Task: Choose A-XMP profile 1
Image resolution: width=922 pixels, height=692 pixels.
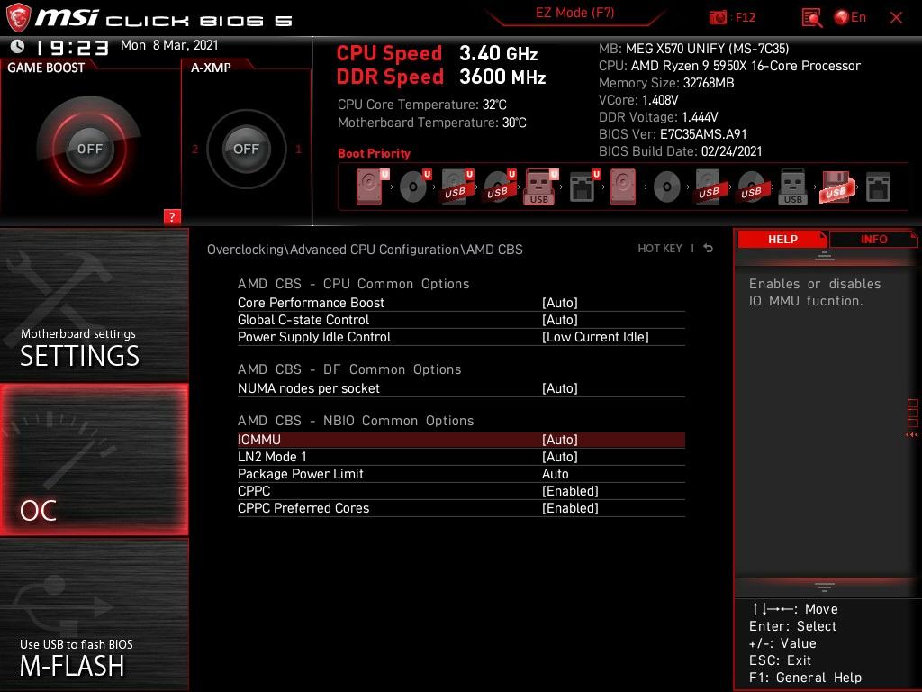Action: pyautogui.click(x=299, y=149)
